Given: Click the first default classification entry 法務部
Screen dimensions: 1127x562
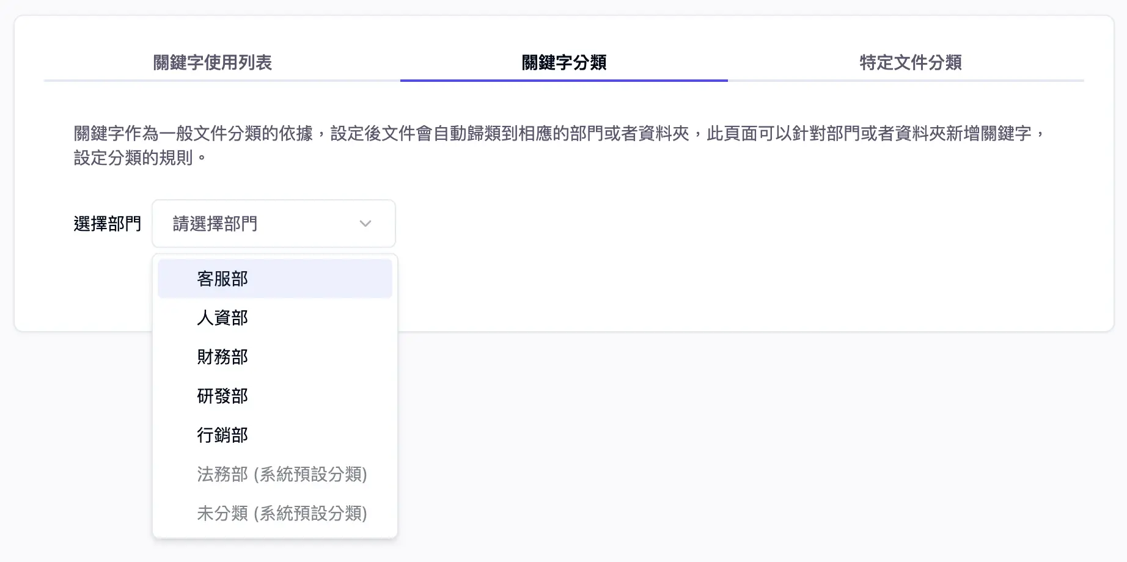Looking at the screenshot, I should click(282, 475).
